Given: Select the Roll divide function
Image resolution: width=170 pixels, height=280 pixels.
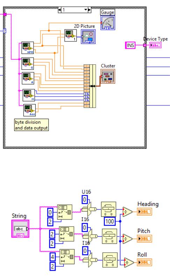Looking at the screenshot, I should (129, 262).
